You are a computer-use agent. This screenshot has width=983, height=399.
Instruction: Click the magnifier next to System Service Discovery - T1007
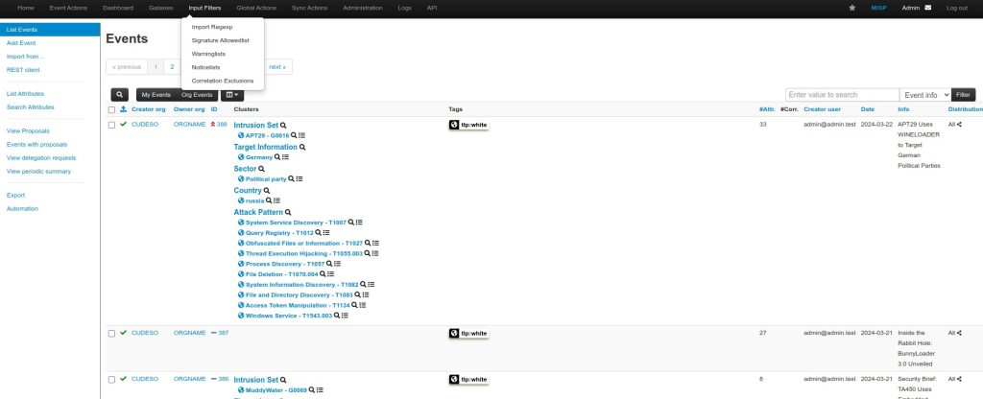click(351, 223)
